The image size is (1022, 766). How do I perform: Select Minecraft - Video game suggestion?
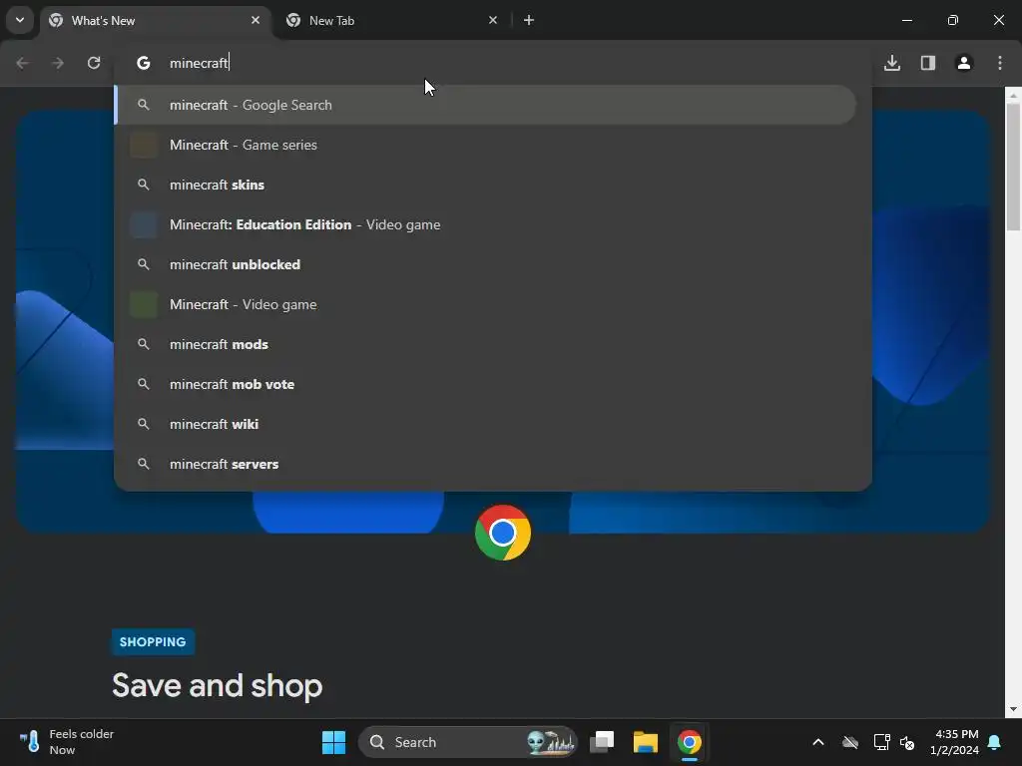click(x=486, y=304)
